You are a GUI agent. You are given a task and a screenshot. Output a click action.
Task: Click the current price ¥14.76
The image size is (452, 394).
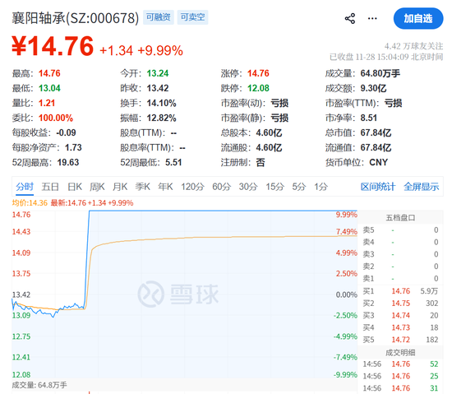tap(53, 46)
